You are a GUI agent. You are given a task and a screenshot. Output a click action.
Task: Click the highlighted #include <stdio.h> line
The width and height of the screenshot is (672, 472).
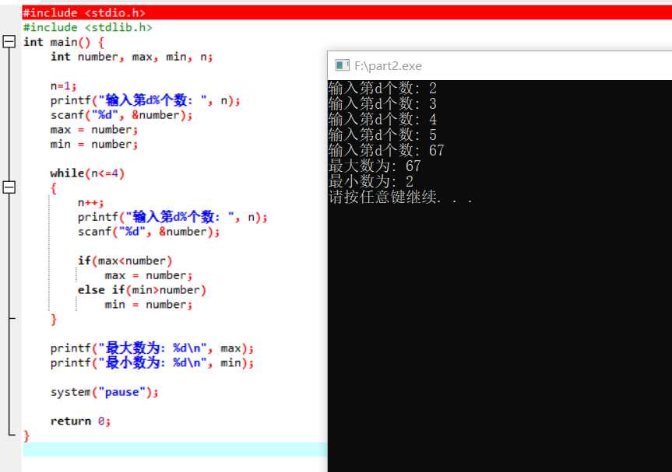[347, 13]
